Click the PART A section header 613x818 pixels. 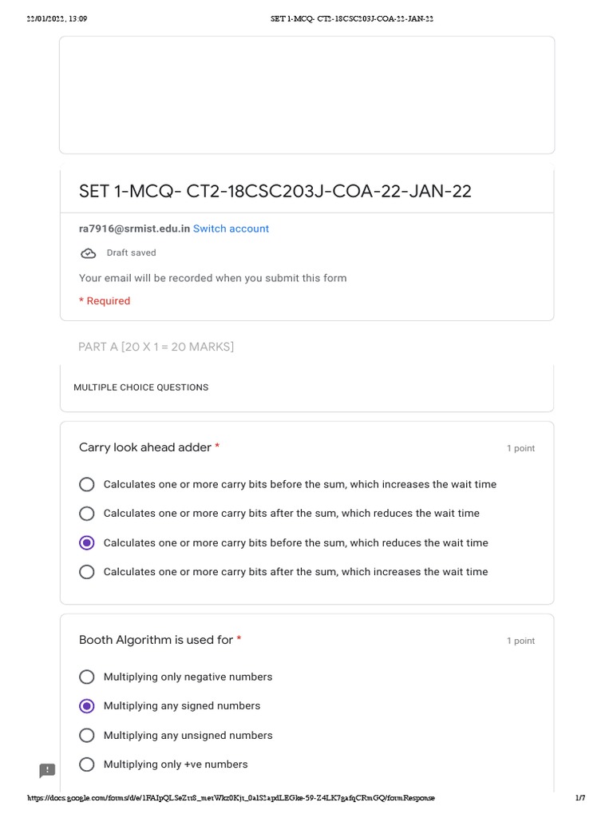pyautogui.click(x=156, y=347)
